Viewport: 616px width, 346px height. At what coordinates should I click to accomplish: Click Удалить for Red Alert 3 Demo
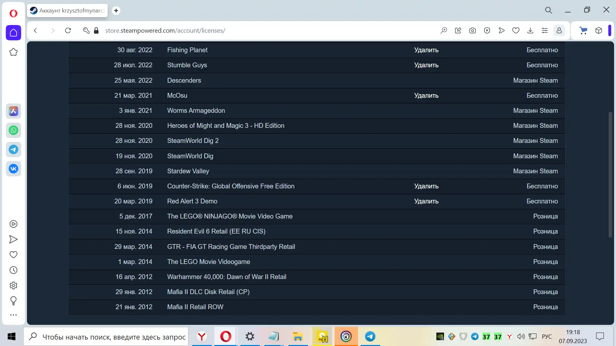tap(426, 201)
